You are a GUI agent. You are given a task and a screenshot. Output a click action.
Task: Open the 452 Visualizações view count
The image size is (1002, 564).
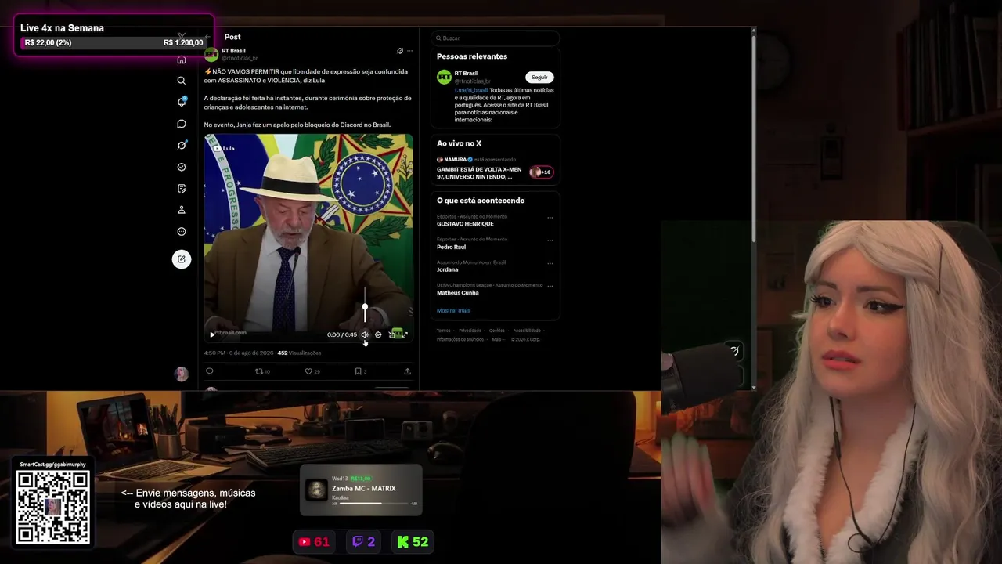[299, 352]
